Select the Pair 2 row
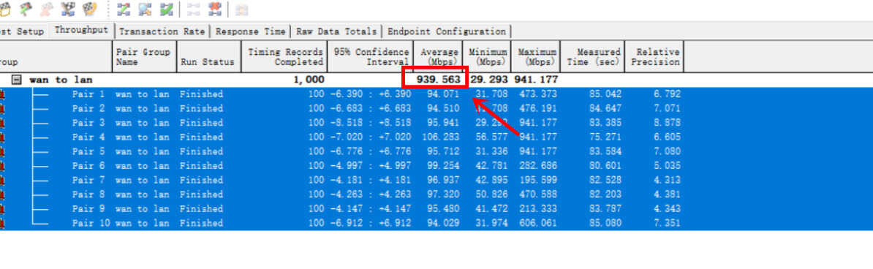The width and height of the screenshot is (873, 269). [436, 108]
